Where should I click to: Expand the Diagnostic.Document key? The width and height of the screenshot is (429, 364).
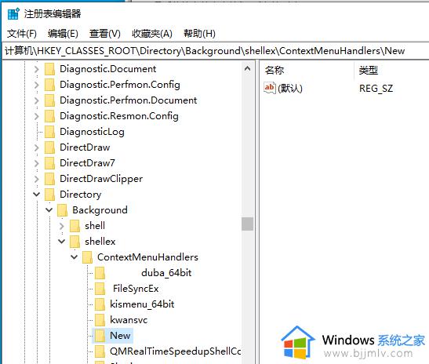pos(36,69)
